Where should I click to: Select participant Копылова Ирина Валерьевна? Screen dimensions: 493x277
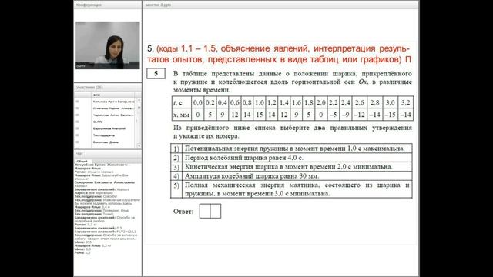point(113,102)
